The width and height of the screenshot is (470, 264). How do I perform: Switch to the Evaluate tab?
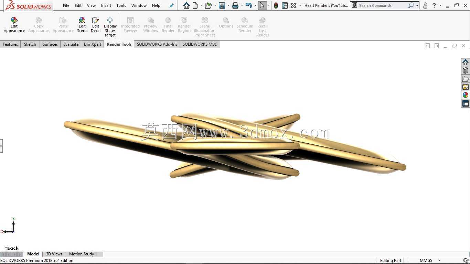tap(71, 44)
